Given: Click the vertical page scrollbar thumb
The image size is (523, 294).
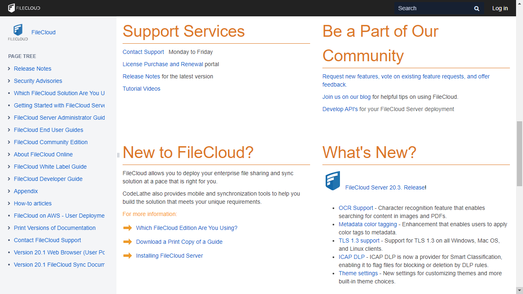Looking at the screenshot, I should pos(520,153).
